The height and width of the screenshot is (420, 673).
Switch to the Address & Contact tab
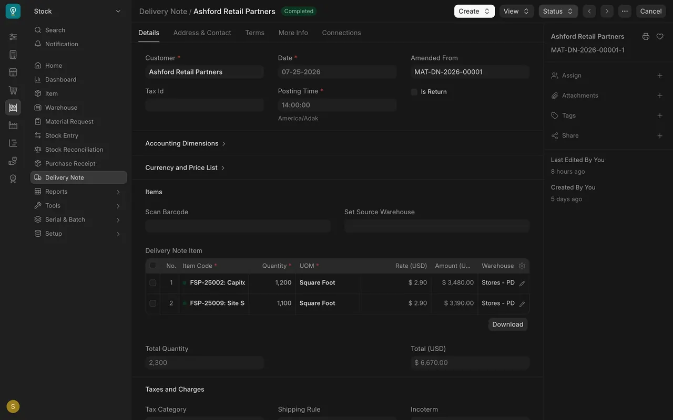(x=202, y=33)
